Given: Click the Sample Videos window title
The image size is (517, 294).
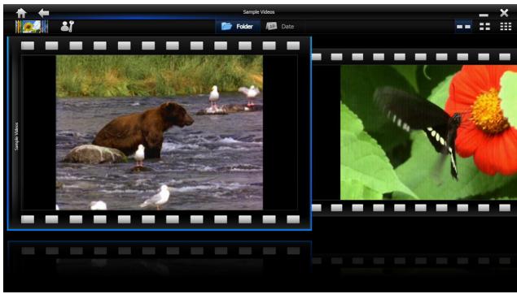Looking at the screenshot, I should click(x=259, y=12).
